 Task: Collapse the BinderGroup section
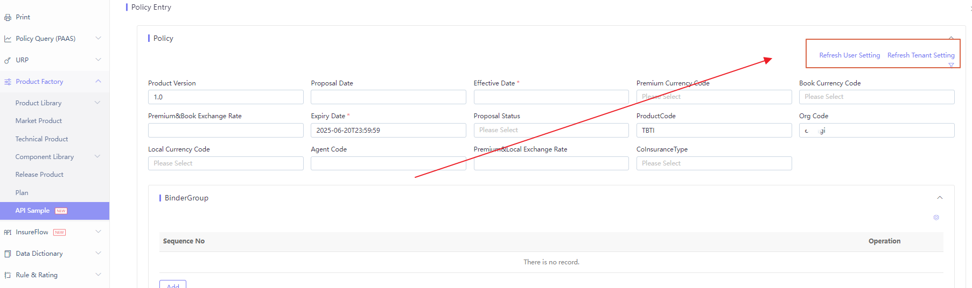(x=940, y=198)
